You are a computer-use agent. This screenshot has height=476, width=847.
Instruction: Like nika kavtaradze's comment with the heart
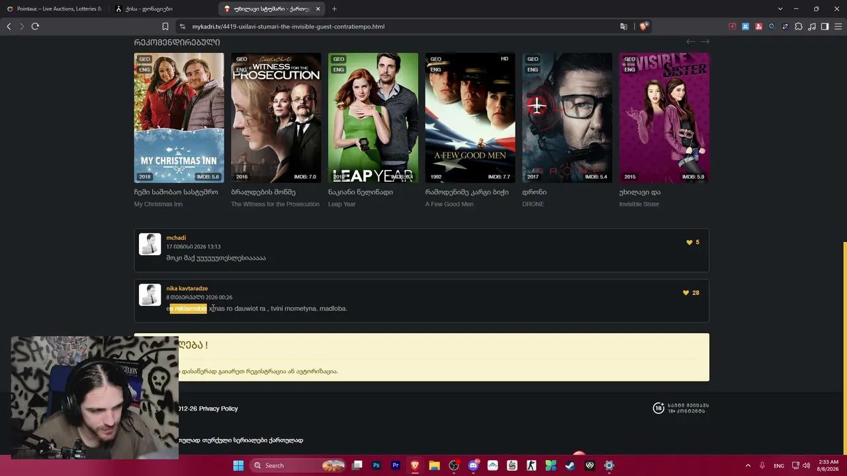click(x=686, y=293)
